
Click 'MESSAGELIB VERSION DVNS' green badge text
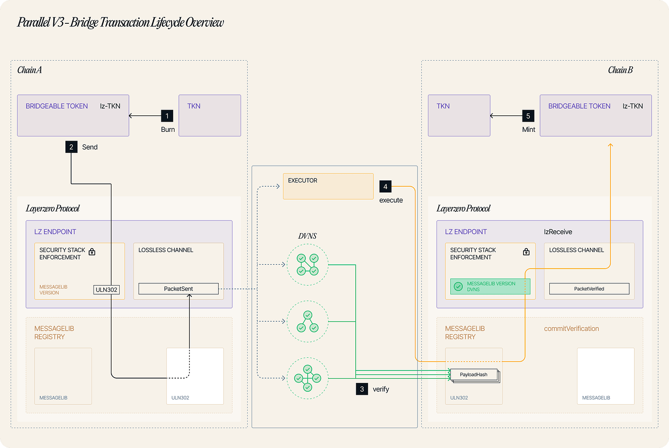491,287
